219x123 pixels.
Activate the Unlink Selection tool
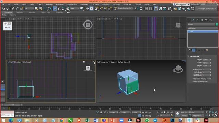[17, 9]
